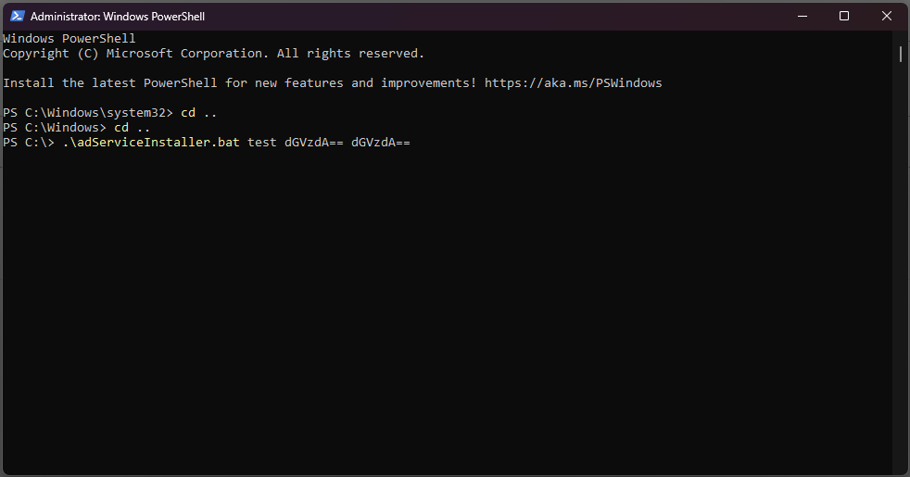Click the first 'dGVzdA==' argument
The width and height of the screenshot is (910, 477).
(314, 143)
